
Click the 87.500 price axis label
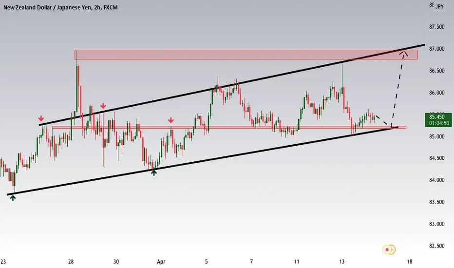pyautogui.click(x=436, y=27)
